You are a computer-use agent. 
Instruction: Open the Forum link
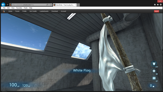(17, 11)
